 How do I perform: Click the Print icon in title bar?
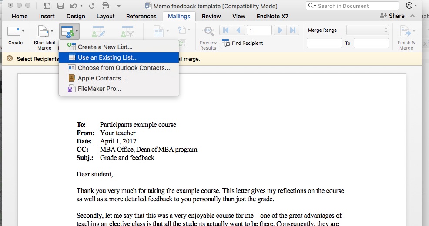[105, 6]
